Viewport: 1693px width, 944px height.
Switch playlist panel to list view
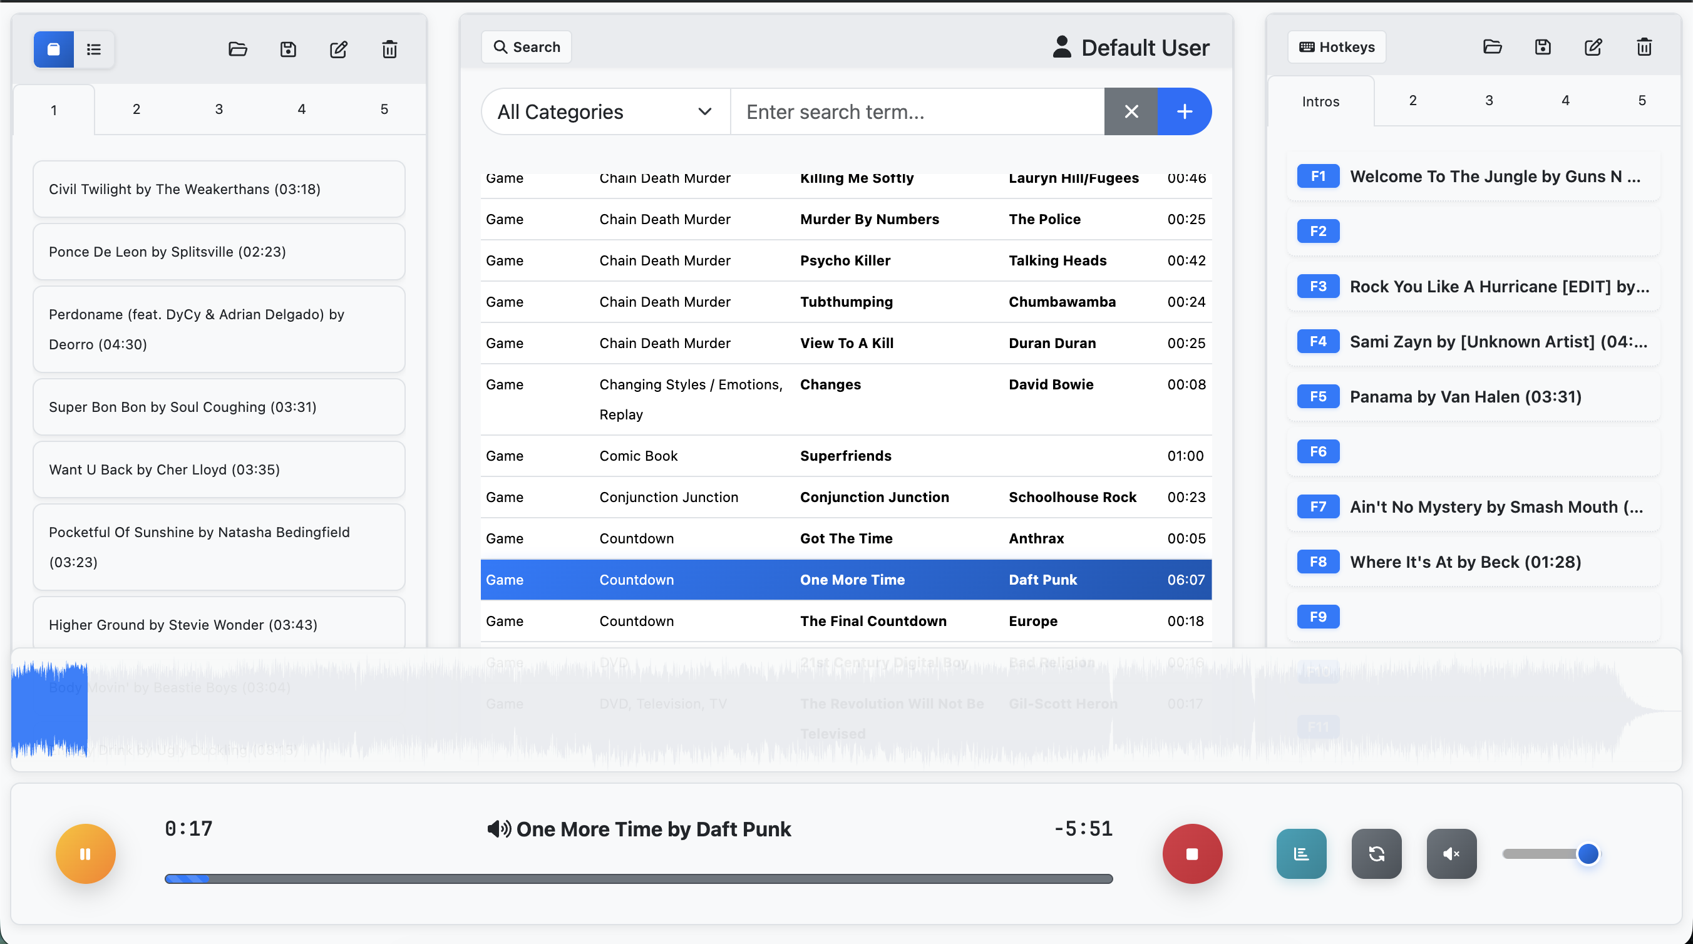[94, 49]
